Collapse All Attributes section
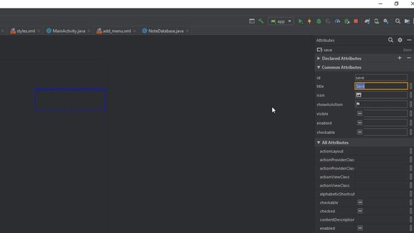414x233 pixels. click(x=318, y=142)
